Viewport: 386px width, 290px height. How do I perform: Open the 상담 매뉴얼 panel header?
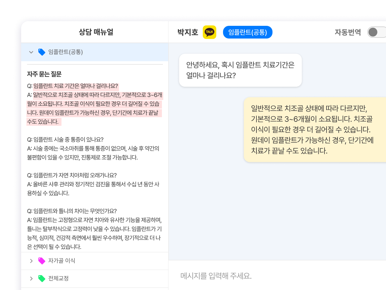tap(96, 32)
